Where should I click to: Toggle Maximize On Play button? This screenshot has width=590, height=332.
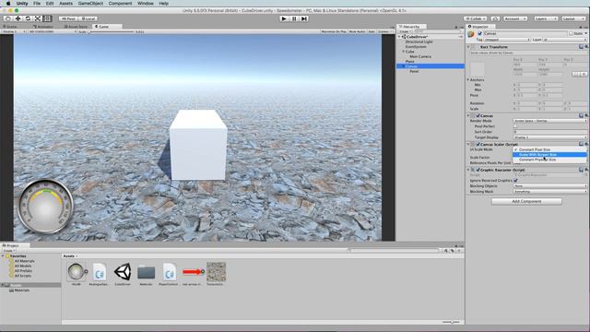[334, 31]
